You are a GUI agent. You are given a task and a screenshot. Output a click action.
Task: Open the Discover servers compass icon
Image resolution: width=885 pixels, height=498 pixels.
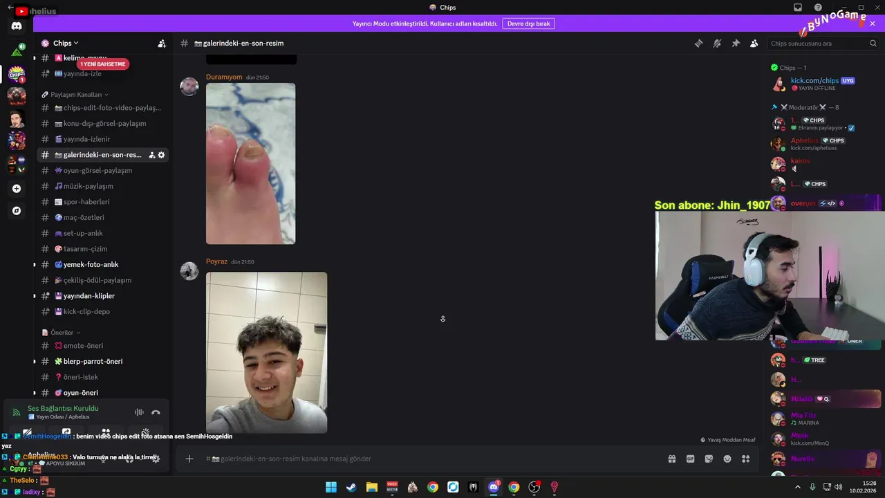coord(17,211)
